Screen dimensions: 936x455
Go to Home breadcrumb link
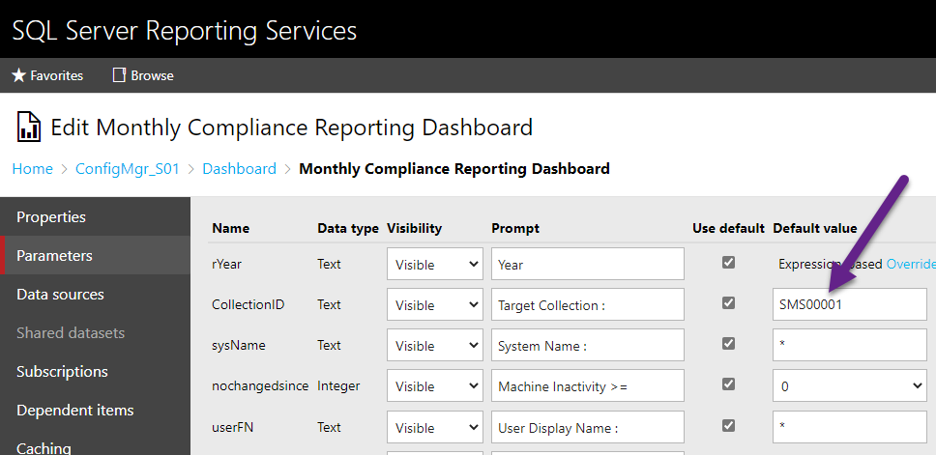coord(32,169)
